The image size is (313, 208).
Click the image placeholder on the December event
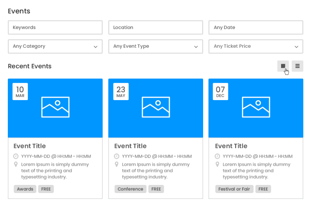coord(256,107)
